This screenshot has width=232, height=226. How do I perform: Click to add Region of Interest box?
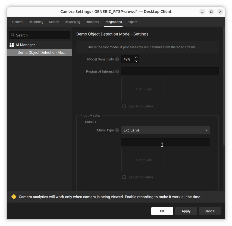[x=143, y=89]
